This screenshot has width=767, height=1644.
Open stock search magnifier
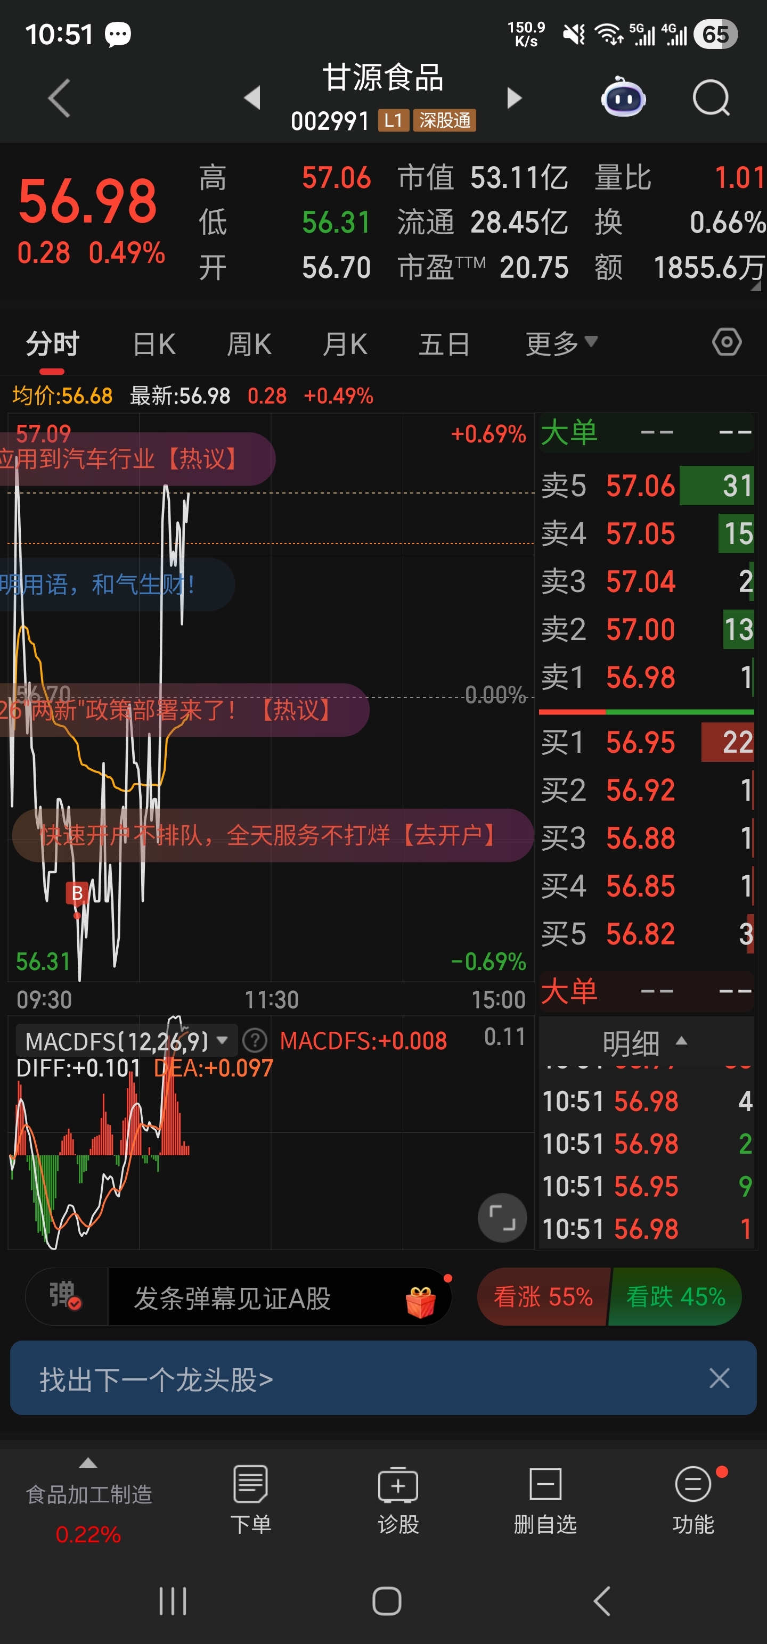[711, 97]
